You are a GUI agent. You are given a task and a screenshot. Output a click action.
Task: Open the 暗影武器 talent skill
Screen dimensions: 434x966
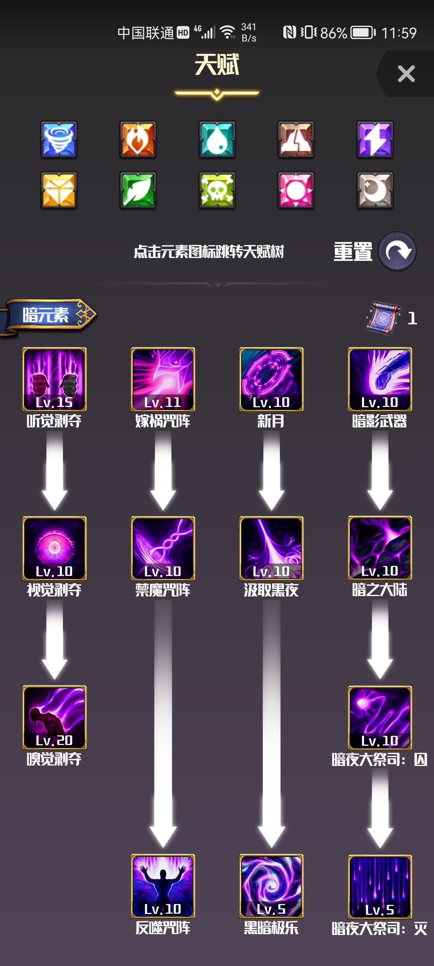pos(380,380)
